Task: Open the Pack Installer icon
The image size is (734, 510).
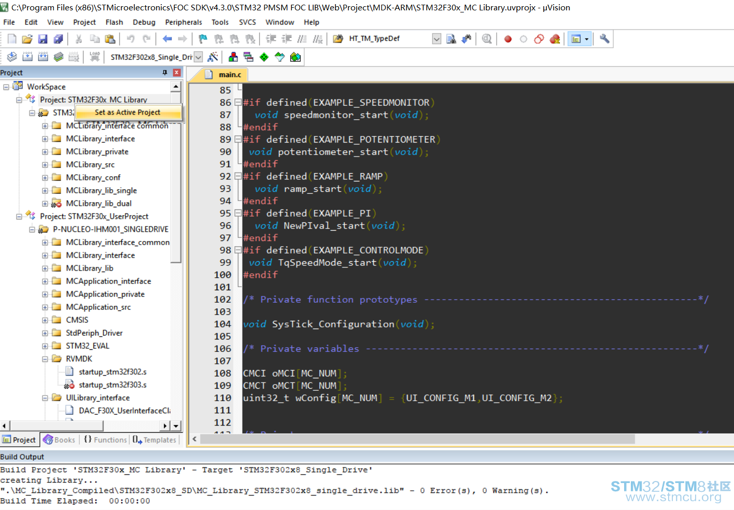Action: tap(295, 57)
